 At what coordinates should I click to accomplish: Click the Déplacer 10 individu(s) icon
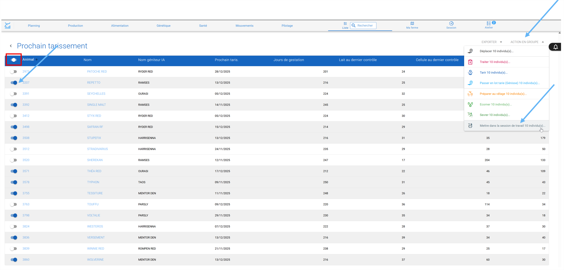click(x=470, y=51)
